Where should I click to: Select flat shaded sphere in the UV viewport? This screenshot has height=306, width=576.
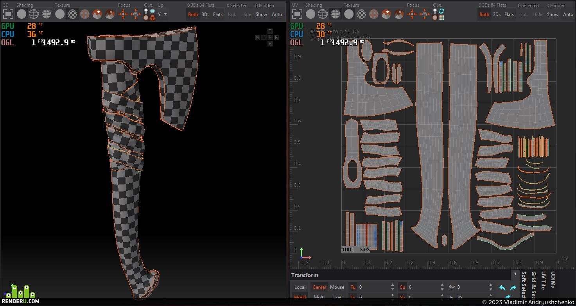click(310, 14)
